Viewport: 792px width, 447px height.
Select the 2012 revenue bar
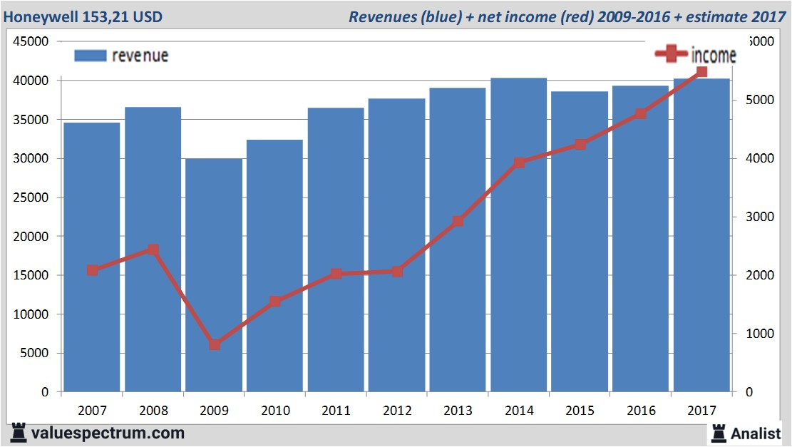tap(396, 245)
